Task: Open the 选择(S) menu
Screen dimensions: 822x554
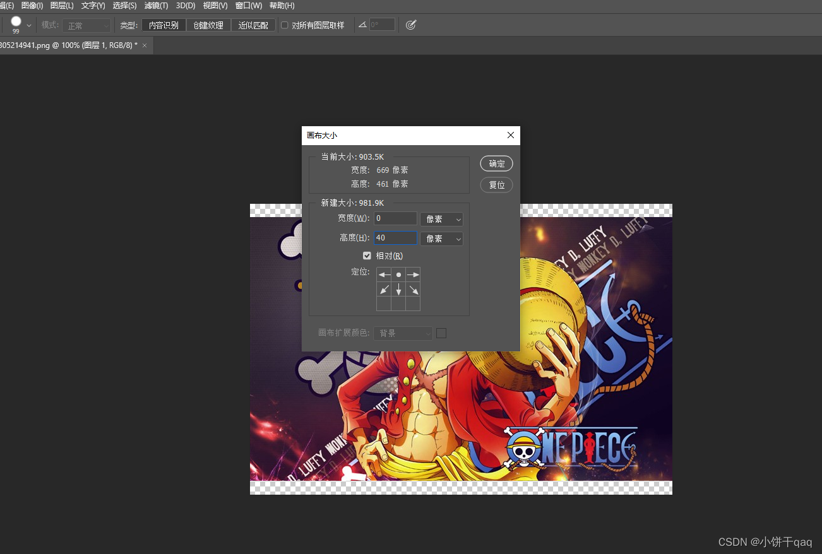Action: point(124,6)
